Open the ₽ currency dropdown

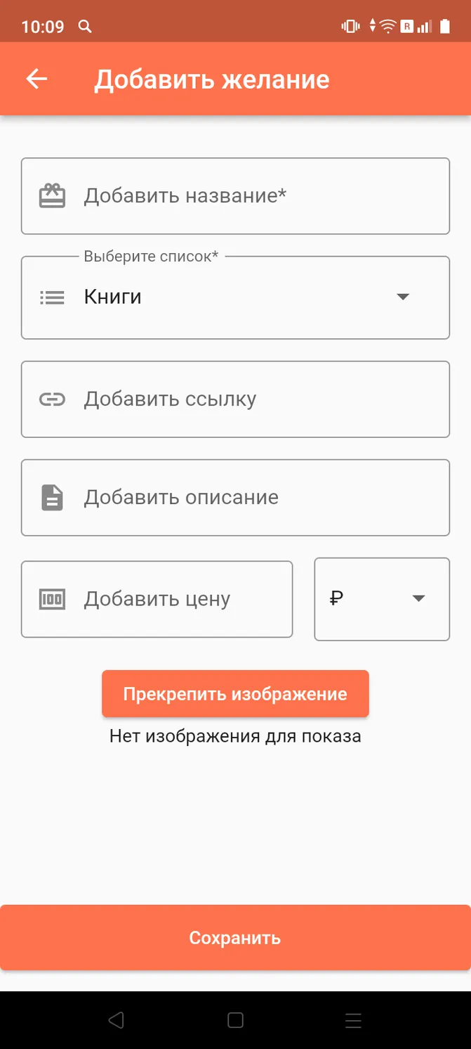pos(382,599)
